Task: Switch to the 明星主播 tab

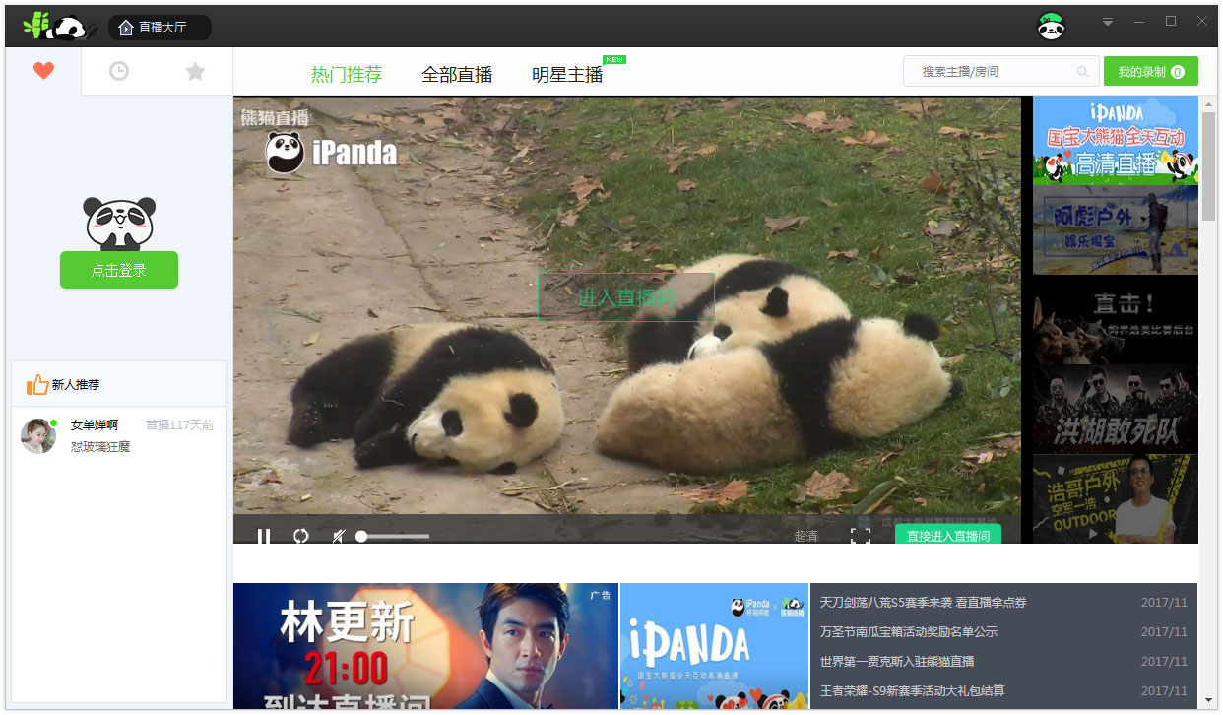Action: (x=567, y=74)
